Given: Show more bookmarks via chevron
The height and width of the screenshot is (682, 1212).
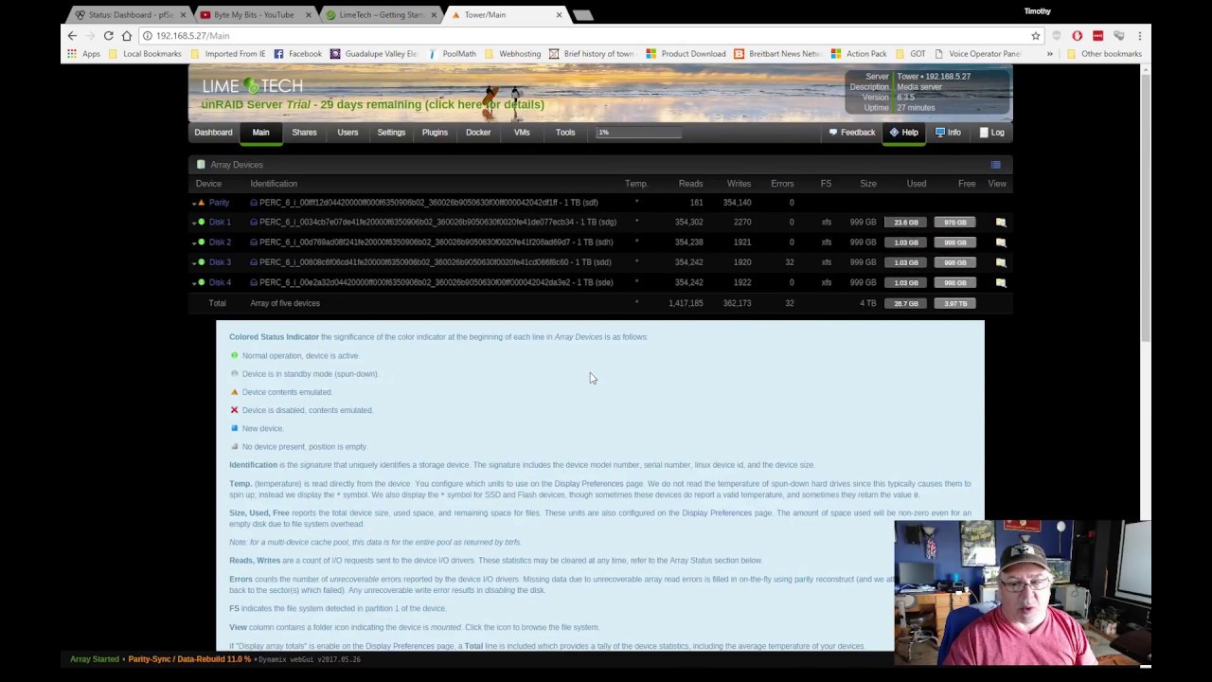Looking at the screenshot, I should [x=1049, y=54].
